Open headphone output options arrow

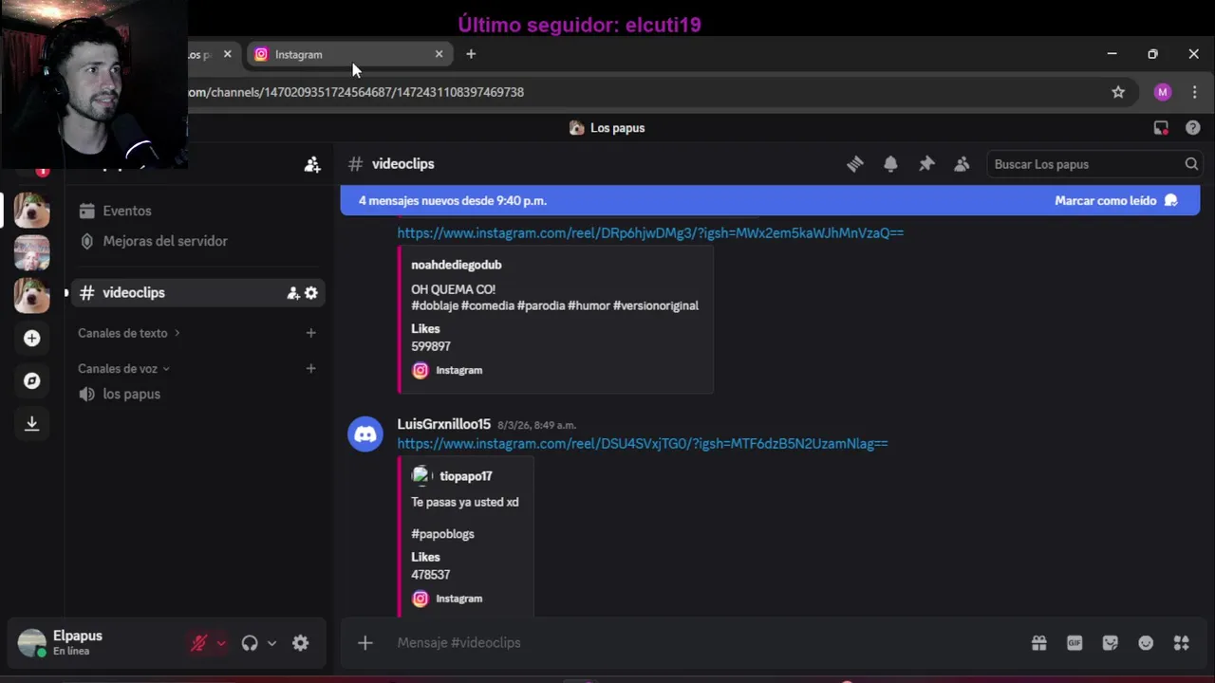pos(271,643)
